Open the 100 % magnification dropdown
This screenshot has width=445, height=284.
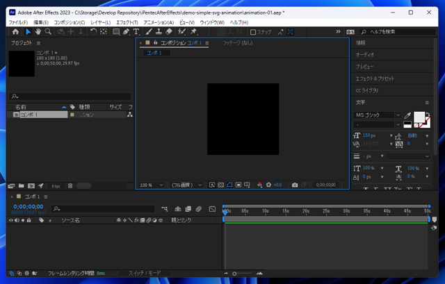coord(151,185)
